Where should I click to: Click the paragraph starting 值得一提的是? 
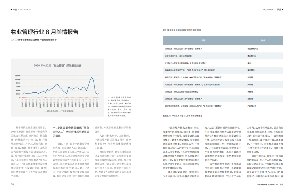265,166
